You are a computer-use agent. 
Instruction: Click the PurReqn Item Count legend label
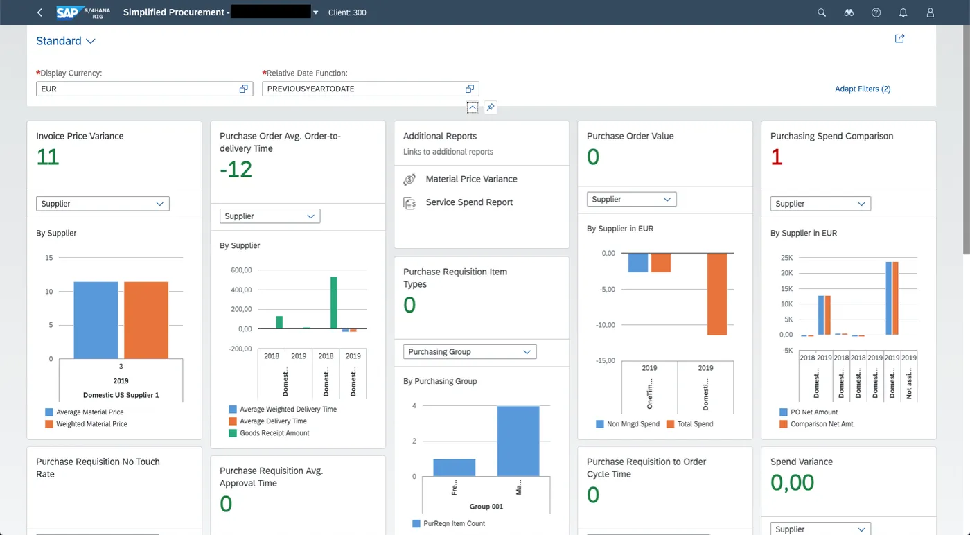click(454, 524)
